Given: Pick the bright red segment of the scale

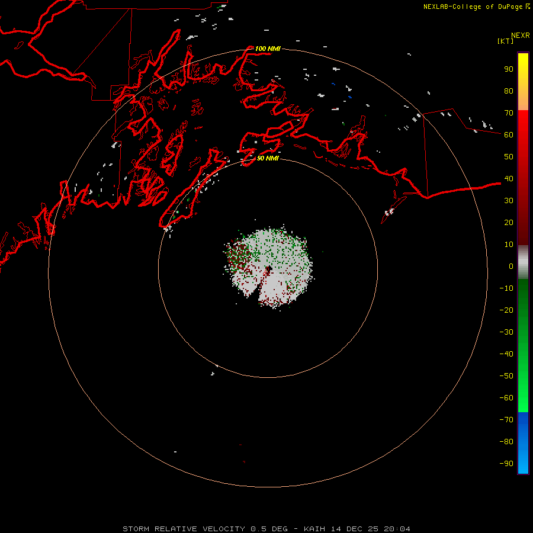Looking at the screenshot, I should click(523, 126).
